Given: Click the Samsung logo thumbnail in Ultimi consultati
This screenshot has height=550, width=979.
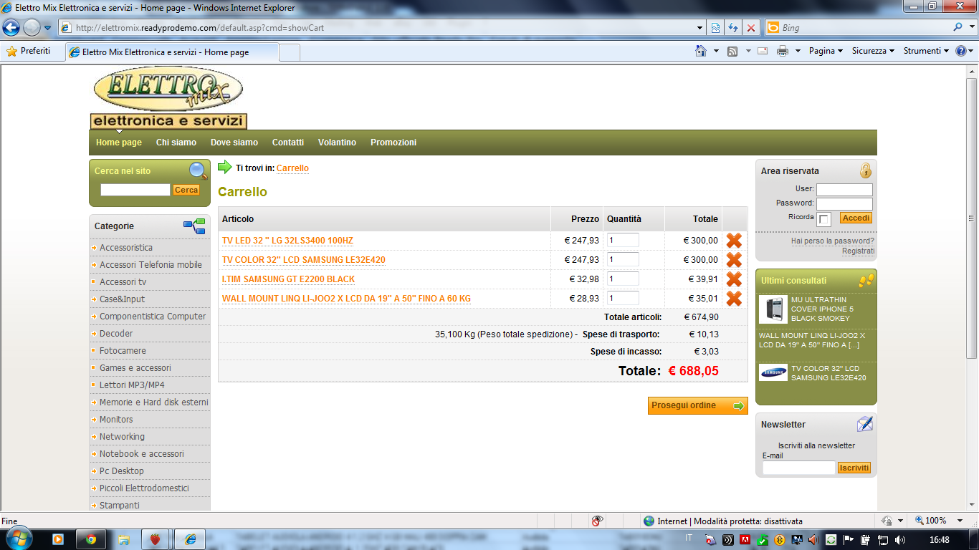Looking at the screenshot, I should [x=773, y=372].
